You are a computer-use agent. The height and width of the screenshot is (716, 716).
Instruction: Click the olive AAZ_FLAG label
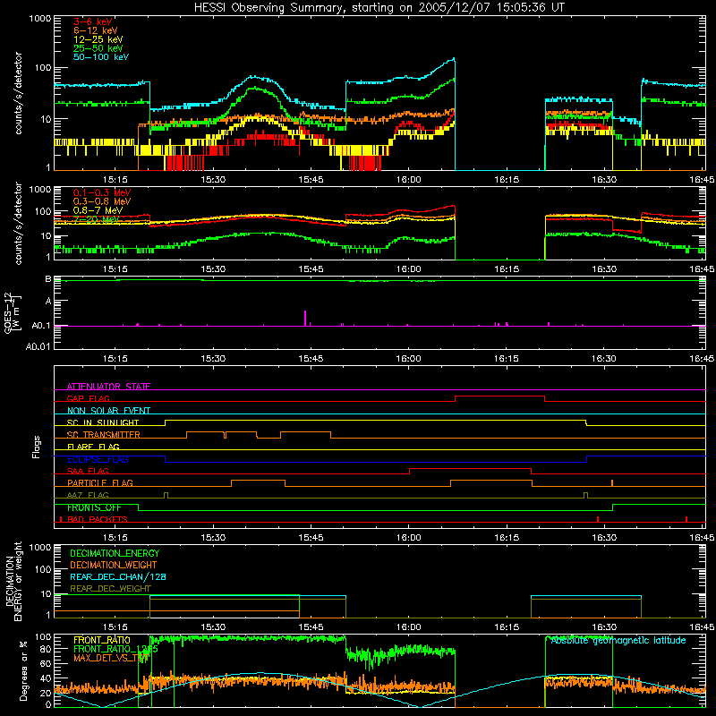88,495
